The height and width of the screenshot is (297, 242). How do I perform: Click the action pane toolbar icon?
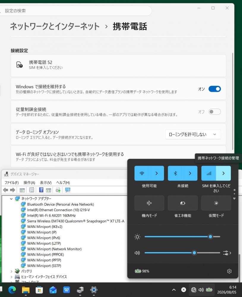[48, 190]
